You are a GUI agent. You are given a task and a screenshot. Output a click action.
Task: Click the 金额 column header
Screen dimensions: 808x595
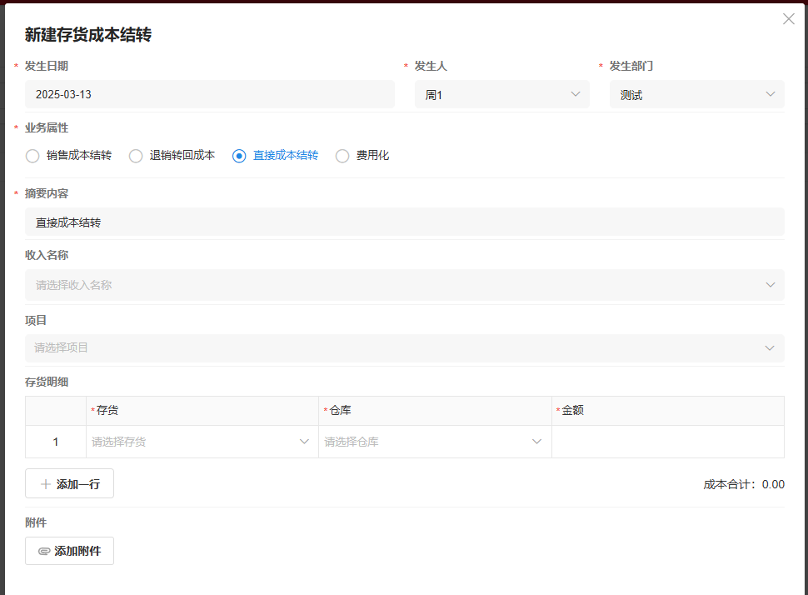(x=572, y=411)
